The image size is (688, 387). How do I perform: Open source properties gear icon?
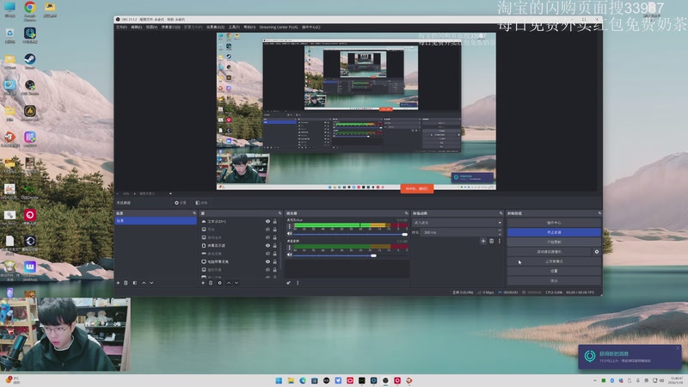[x=219, y=282]
